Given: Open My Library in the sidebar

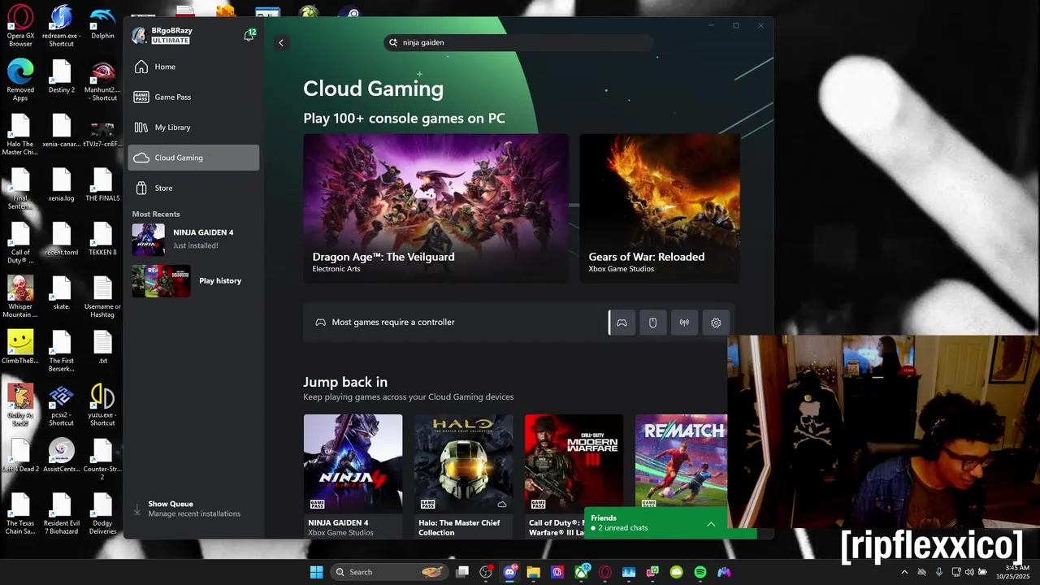Looking at the screenshot, I should pyautogui.click(x=193, y=128).
